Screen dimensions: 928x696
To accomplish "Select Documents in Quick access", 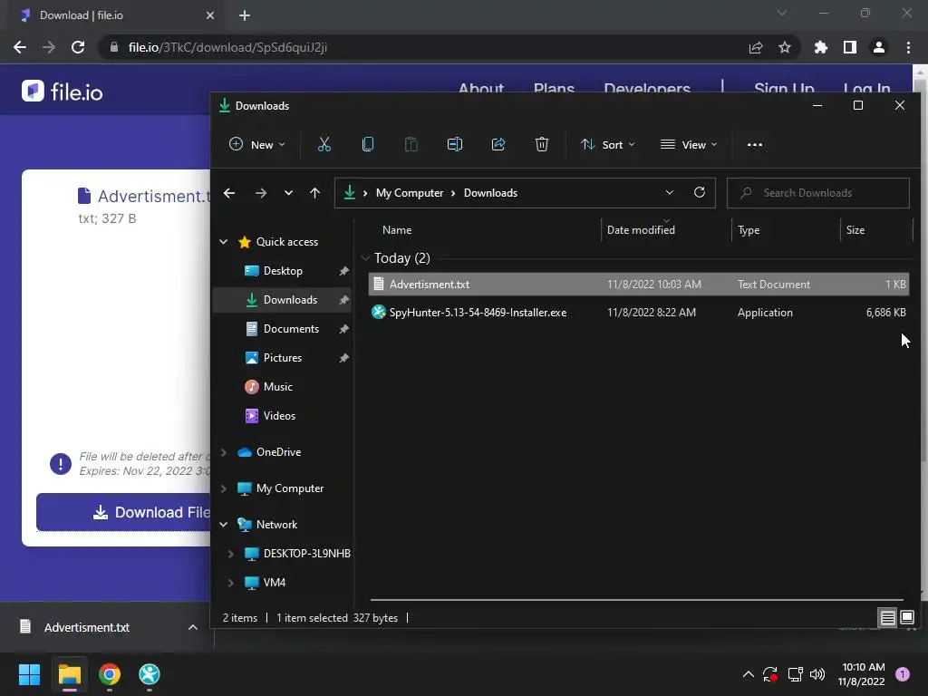I will [x=291, y=328].
